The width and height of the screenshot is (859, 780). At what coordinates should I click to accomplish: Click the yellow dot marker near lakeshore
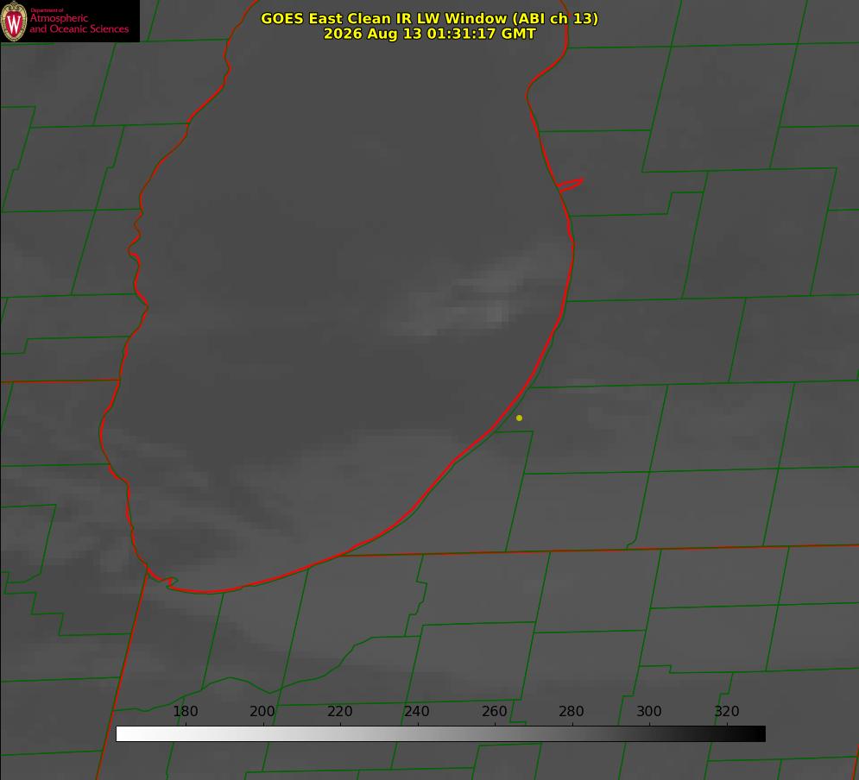[x=519, y=418]
